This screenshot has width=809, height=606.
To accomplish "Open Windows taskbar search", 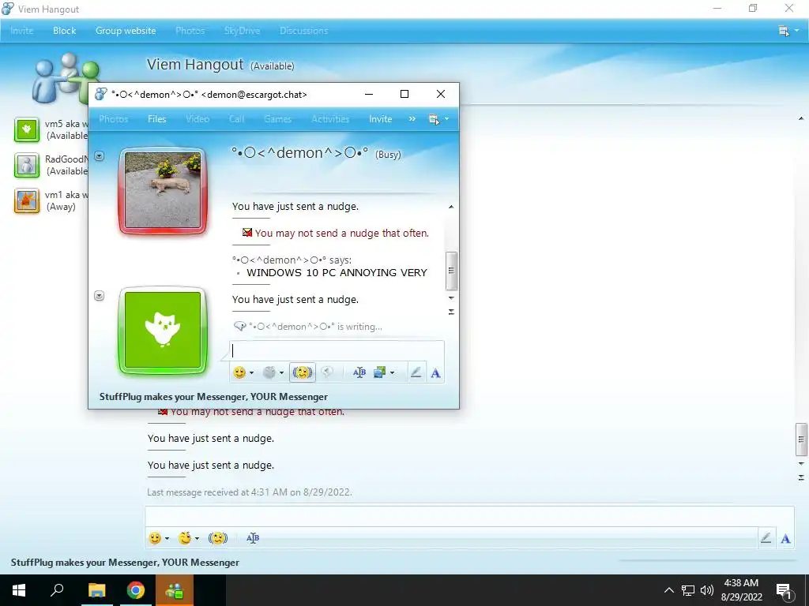I will (57, 590).
